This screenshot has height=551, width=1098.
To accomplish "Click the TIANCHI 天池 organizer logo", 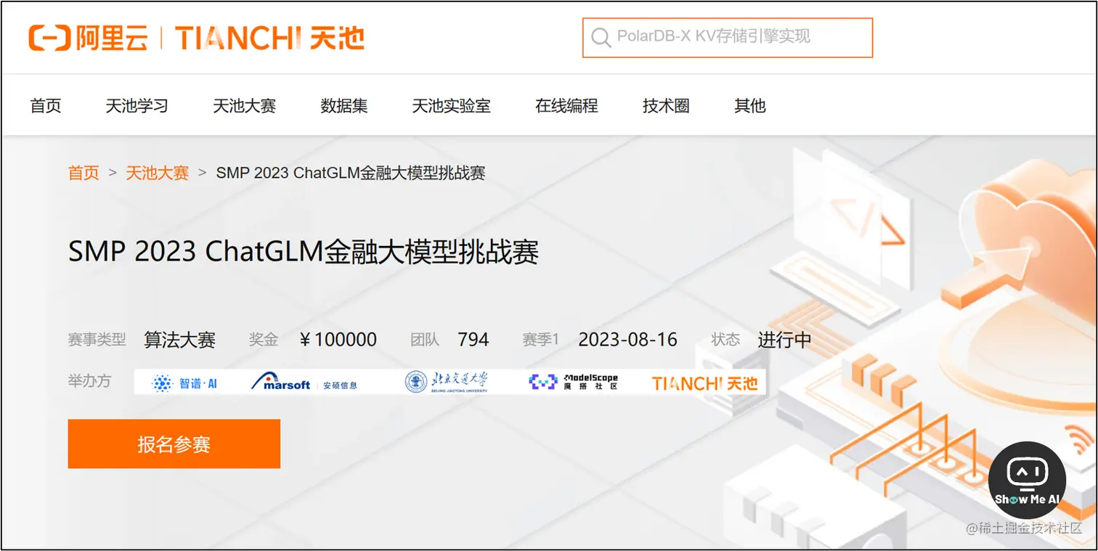I will pyautogui.click(x=704, y=383).
